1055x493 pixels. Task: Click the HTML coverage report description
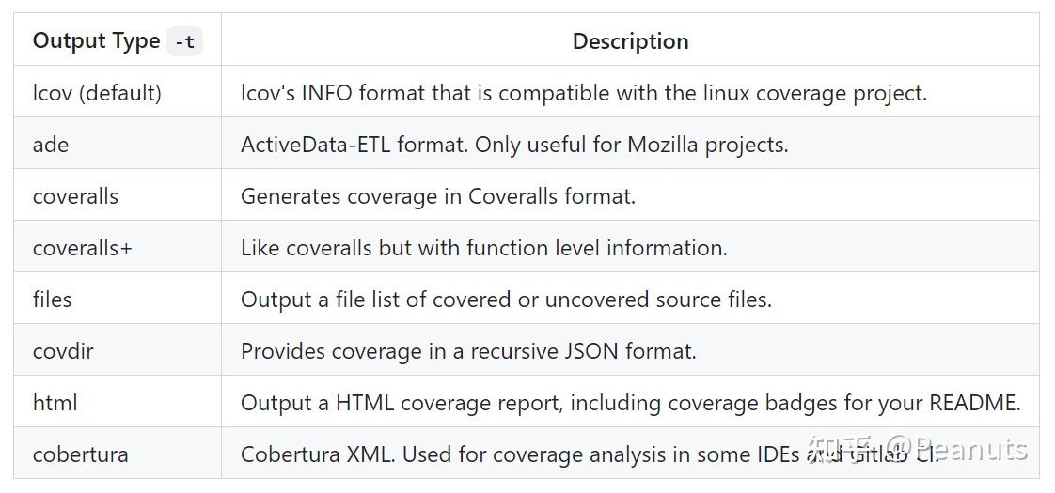click(x=630, y=403)
